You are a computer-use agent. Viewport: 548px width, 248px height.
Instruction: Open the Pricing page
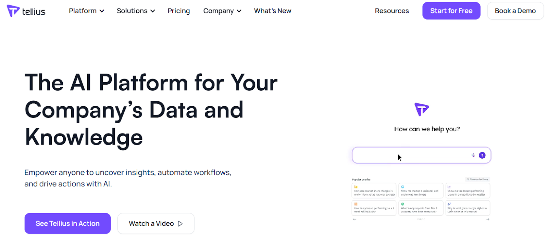[x=178, y=11]
